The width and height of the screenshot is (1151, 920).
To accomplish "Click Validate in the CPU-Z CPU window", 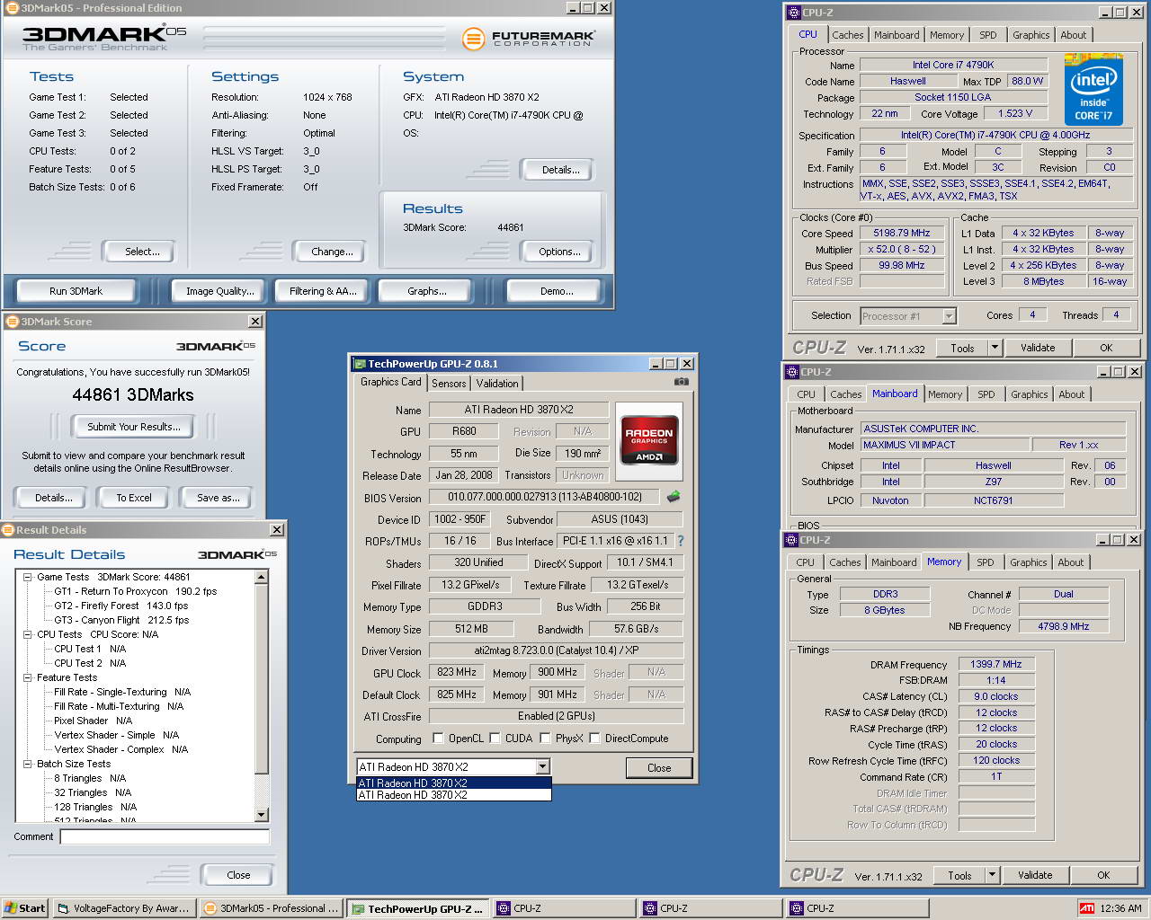I will click(1038, 348).
